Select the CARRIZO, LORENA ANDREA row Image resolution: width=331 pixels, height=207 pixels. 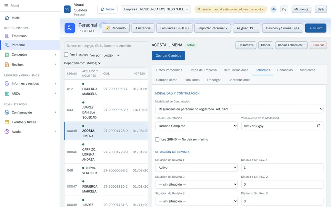[106, 152]
